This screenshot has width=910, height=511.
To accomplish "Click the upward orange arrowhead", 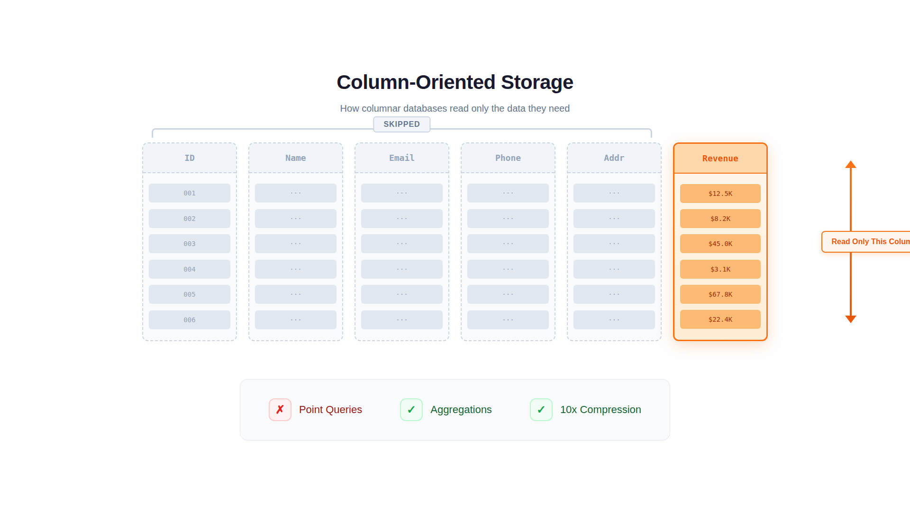I will [x=851, y=165].
